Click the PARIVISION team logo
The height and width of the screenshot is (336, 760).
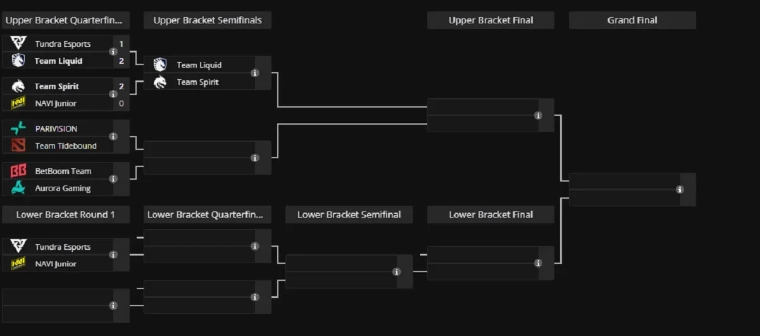tap(18, 128)
